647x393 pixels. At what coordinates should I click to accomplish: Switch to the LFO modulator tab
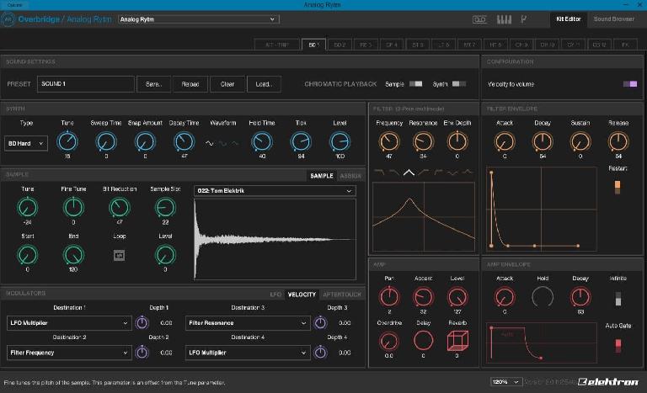click(x=275, y=295)
